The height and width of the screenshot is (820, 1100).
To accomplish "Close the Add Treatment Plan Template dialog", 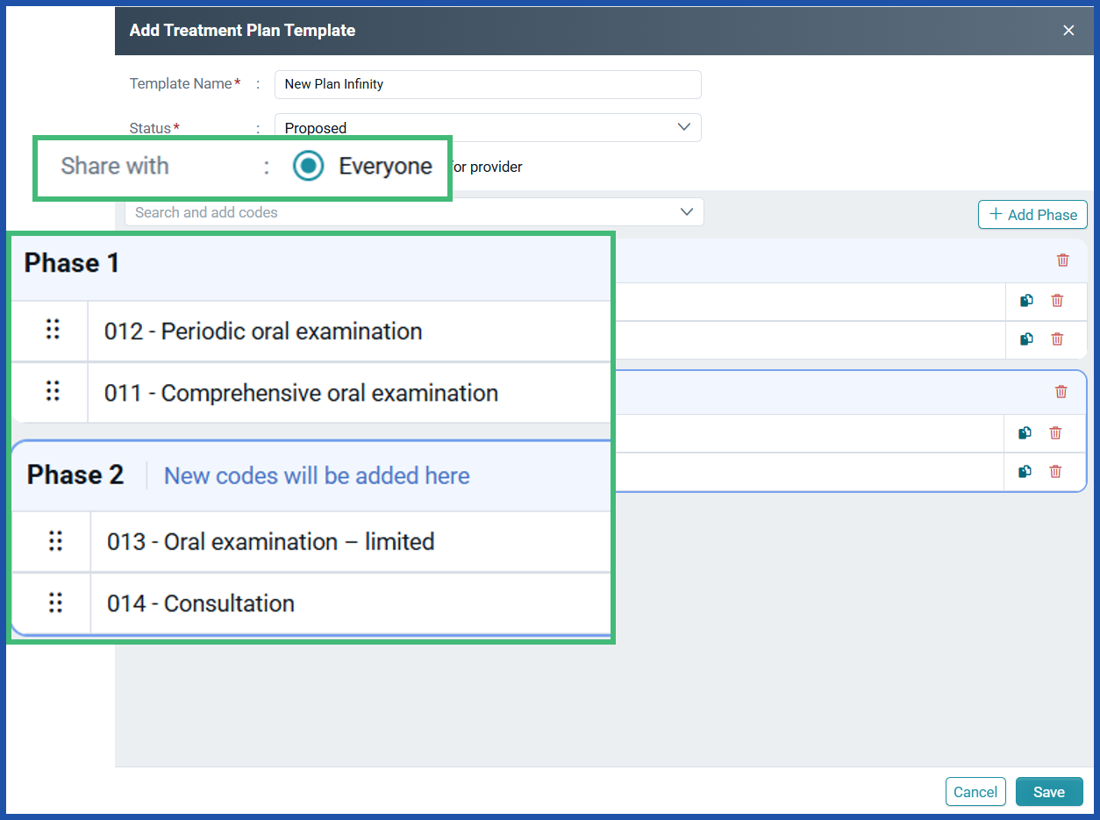I will (1068, 30).
